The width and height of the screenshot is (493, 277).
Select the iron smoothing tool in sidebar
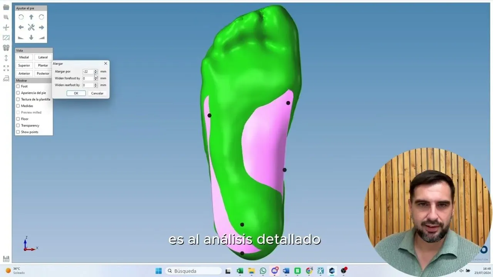[x=6, y=78]
